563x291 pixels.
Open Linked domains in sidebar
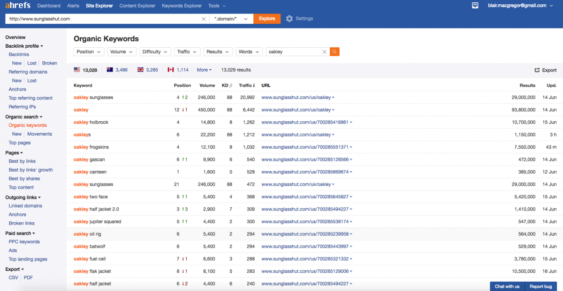coord(25,206)
